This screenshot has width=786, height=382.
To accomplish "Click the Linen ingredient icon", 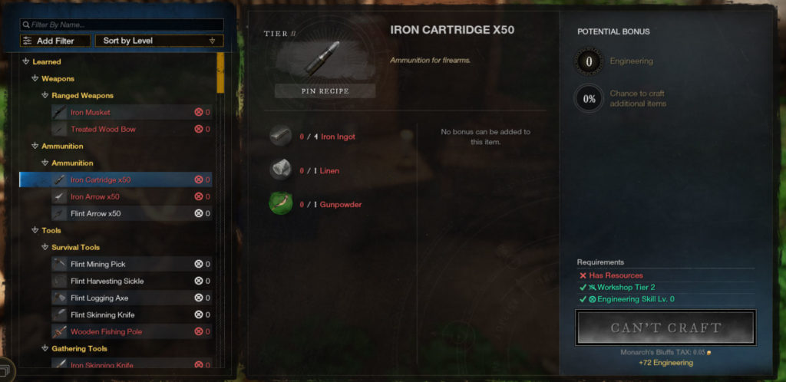I will 281,170.
